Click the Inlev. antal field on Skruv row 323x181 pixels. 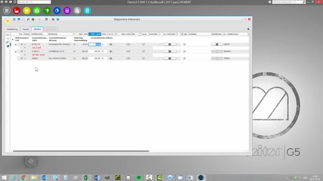(x=95, y=58)
